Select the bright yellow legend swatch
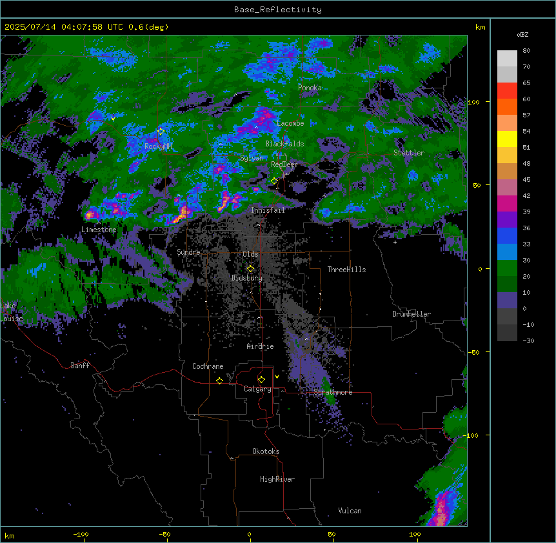 507,139
